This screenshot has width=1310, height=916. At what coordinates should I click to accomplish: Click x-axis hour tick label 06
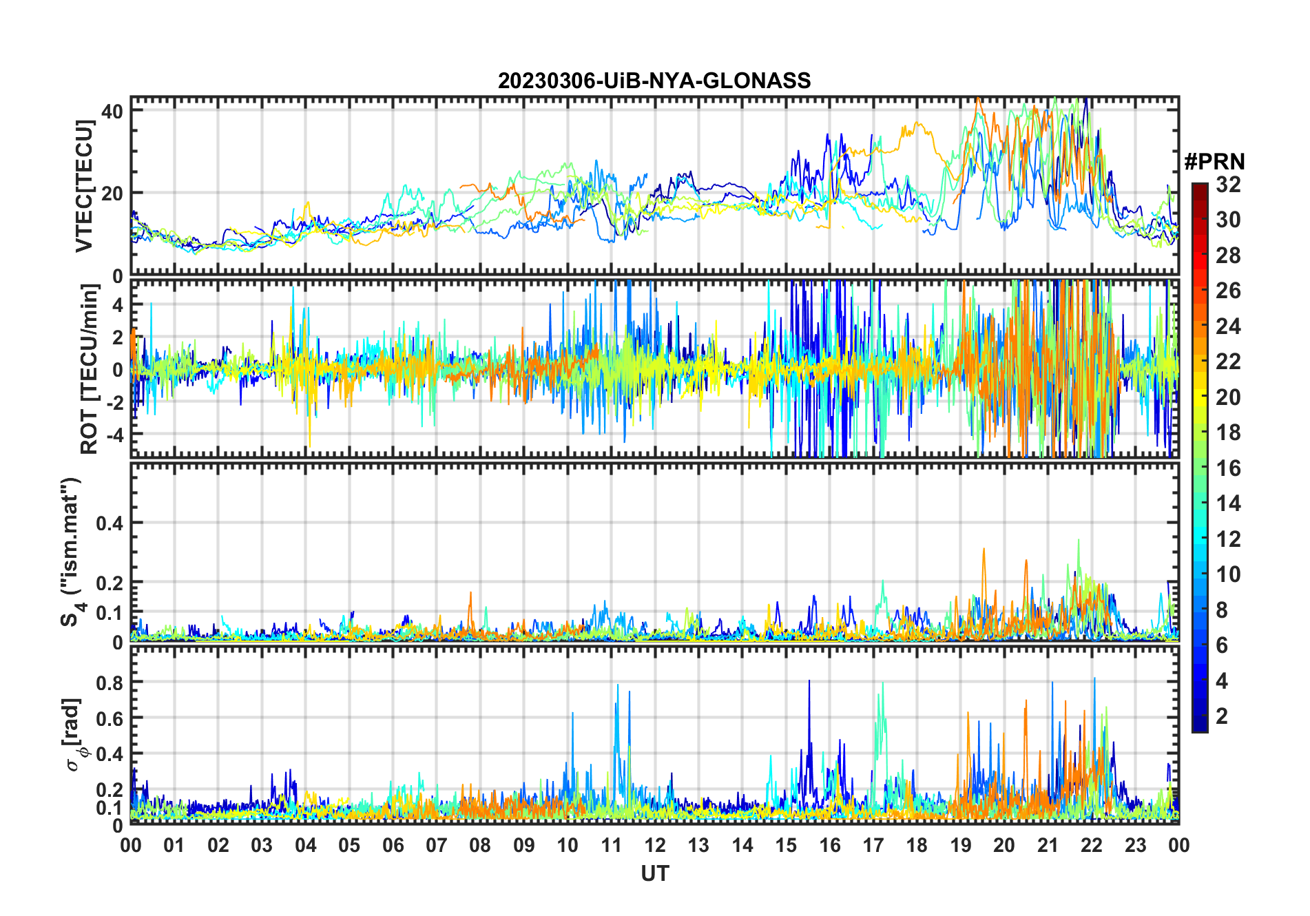[x=393, y=845]
